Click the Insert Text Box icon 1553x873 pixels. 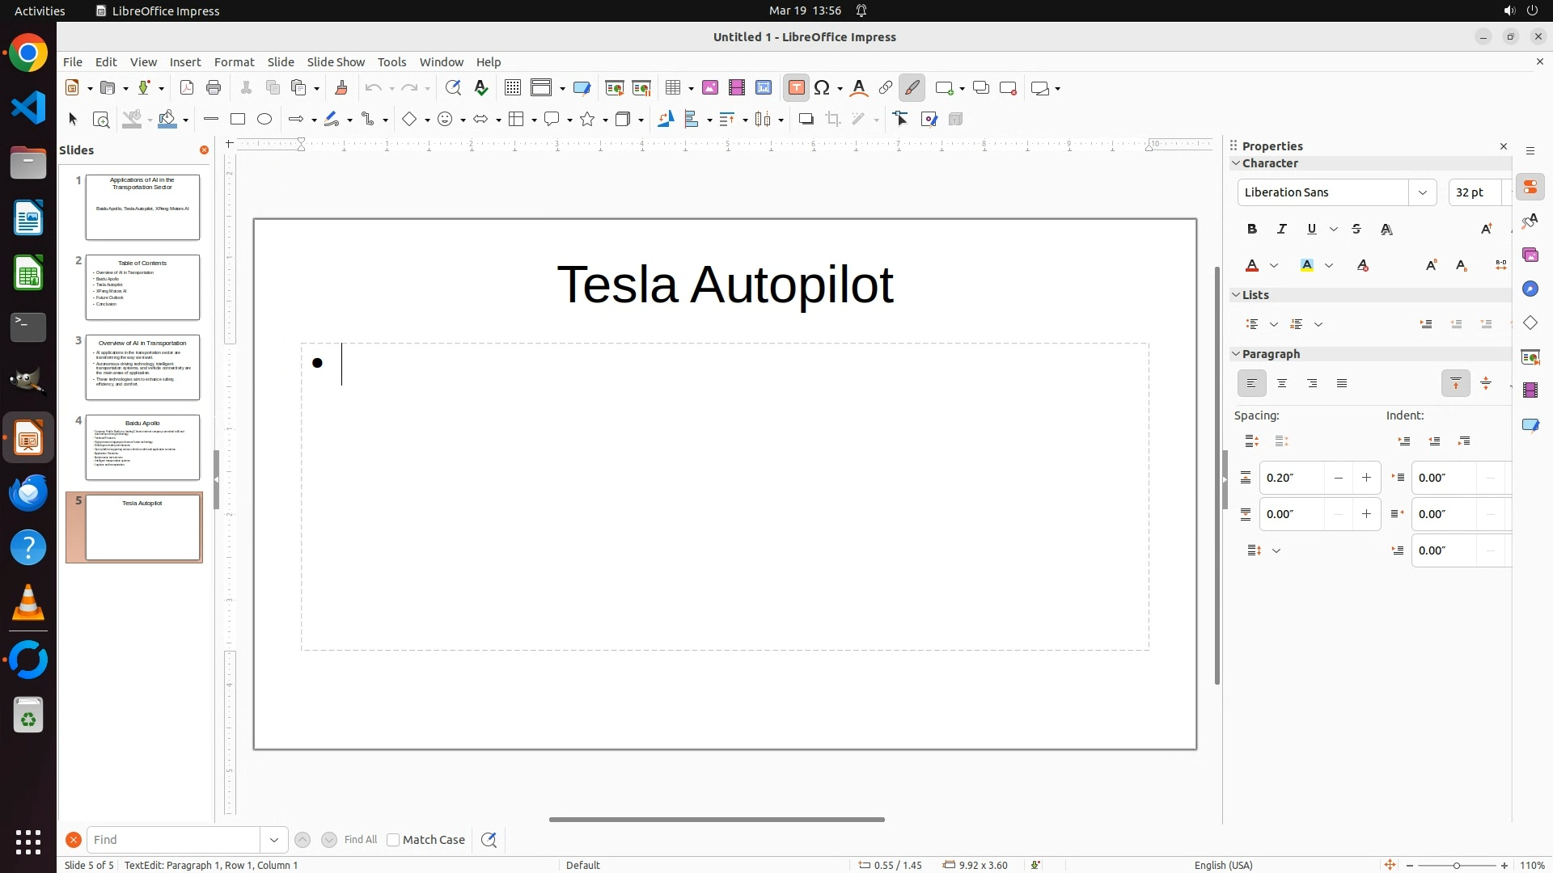[796, 88]
